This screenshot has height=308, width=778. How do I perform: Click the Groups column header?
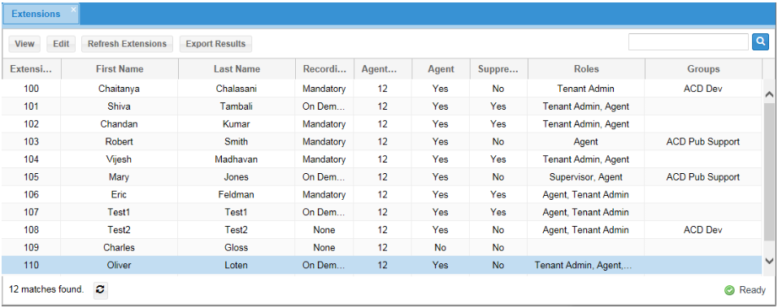(x=703, y=69)
